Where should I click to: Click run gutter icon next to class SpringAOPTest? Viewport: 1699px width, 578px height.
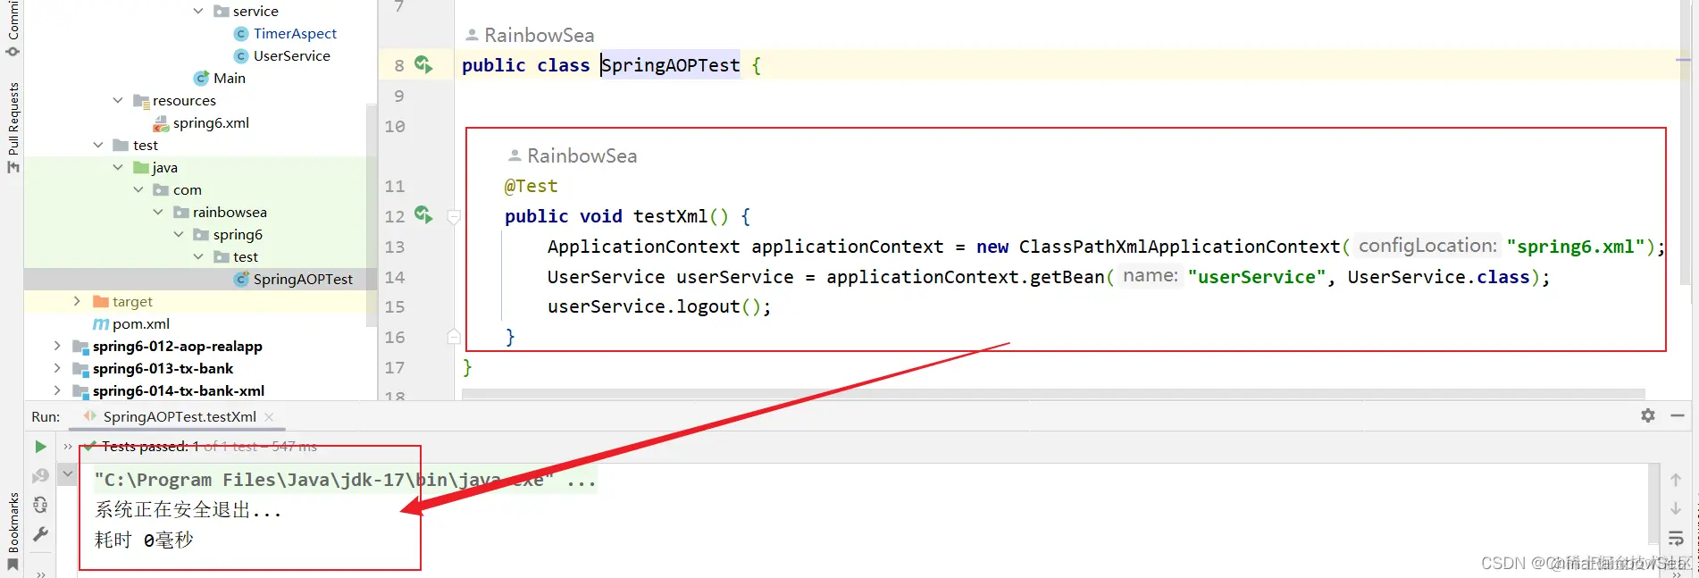423,64
